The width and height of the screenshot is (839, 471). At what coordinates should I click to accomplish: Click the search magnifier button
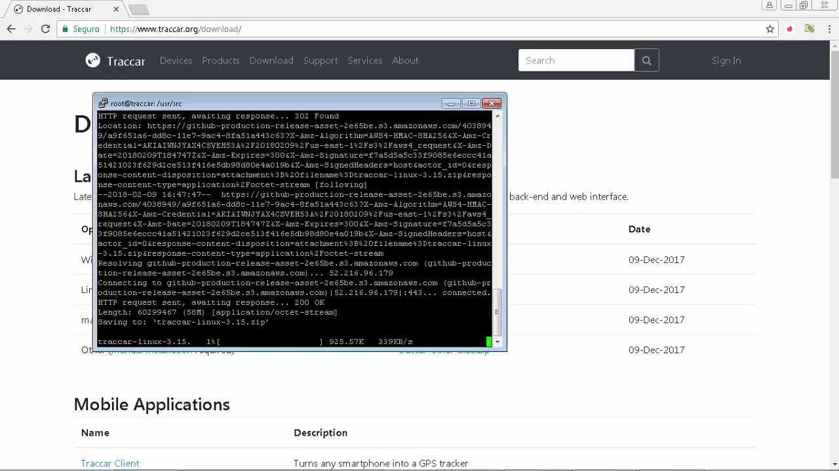(x=646, y=60)
